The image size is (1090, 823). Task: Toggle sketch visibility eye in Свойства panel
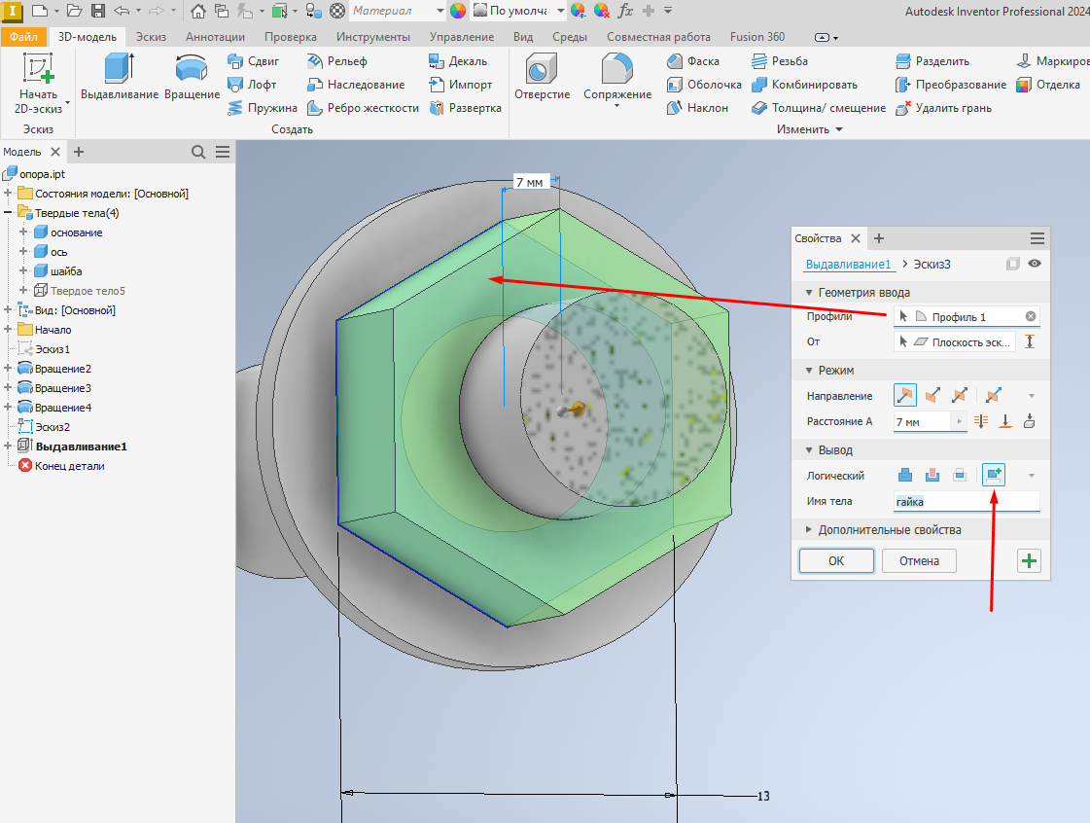tap(1035, 264)
